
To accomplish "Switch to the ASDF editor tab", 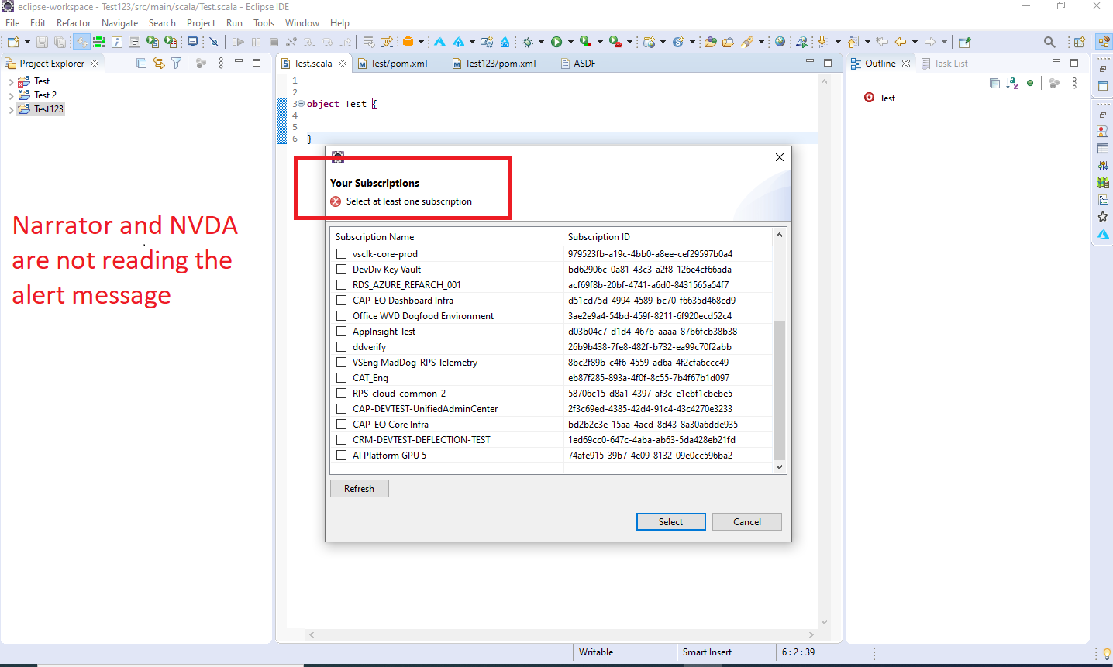I will pos(578,64).
